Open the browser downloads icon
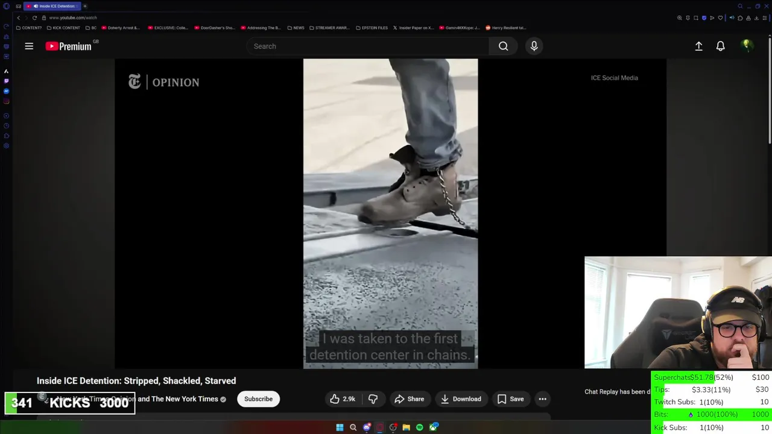Viewport: 772px width, 434px height. [x=757, y=18]
